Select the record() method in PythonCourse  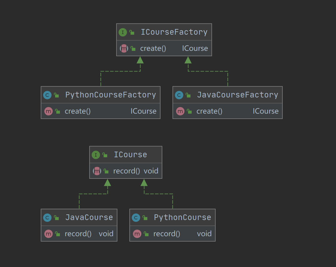point(167,234)
